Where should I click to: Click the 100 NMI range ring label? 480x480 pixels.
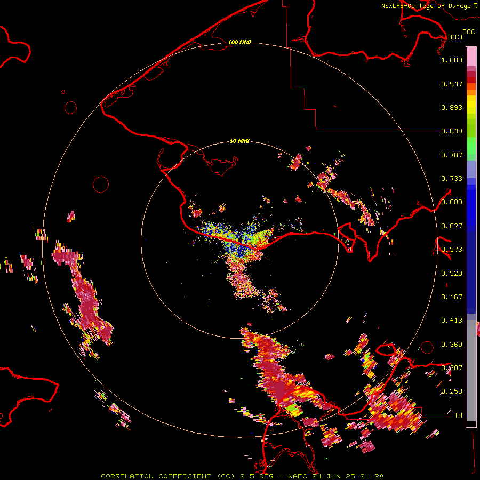click(x=239, y=42)
